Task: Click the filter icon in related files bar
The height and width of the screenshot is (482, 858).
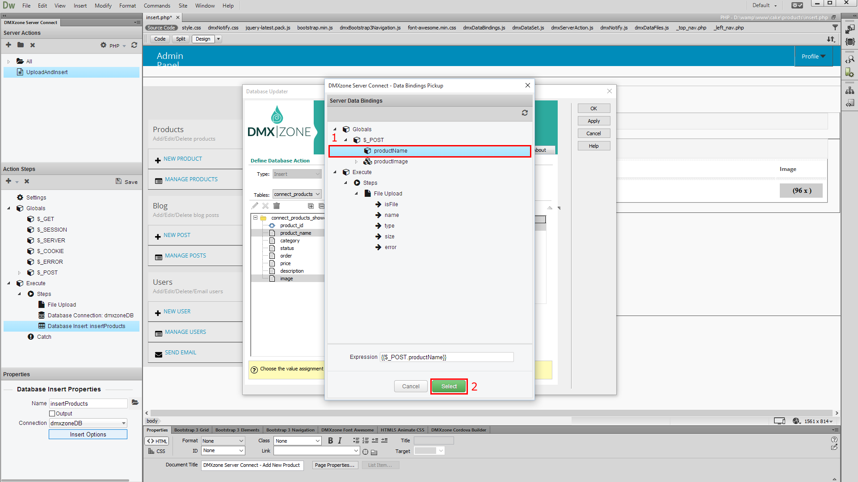Action: [835, 28]
